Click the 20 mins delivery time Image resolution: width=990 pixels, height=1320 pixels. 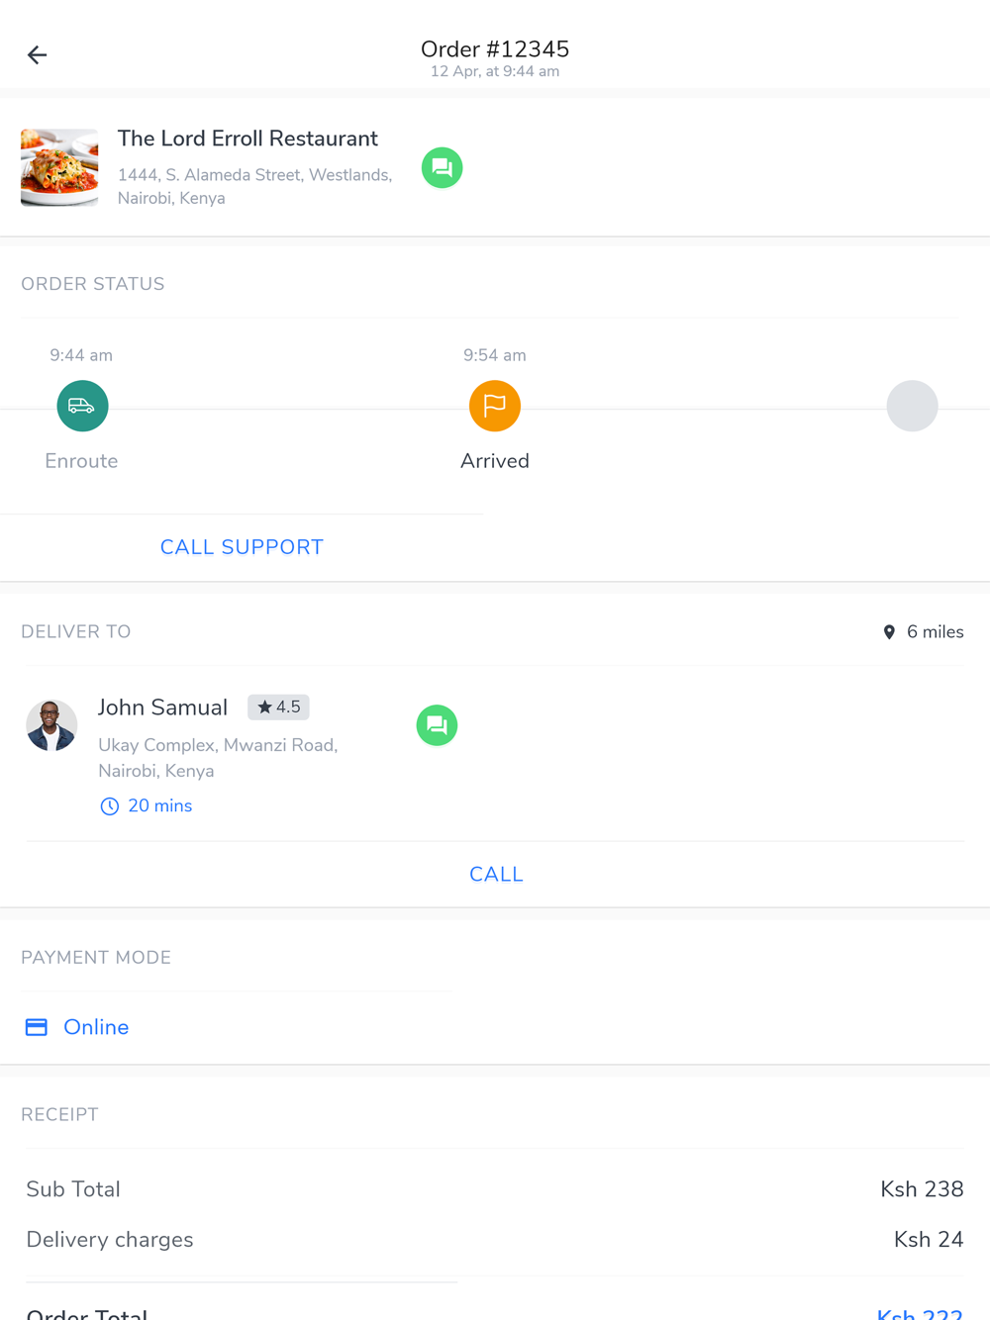159,806
